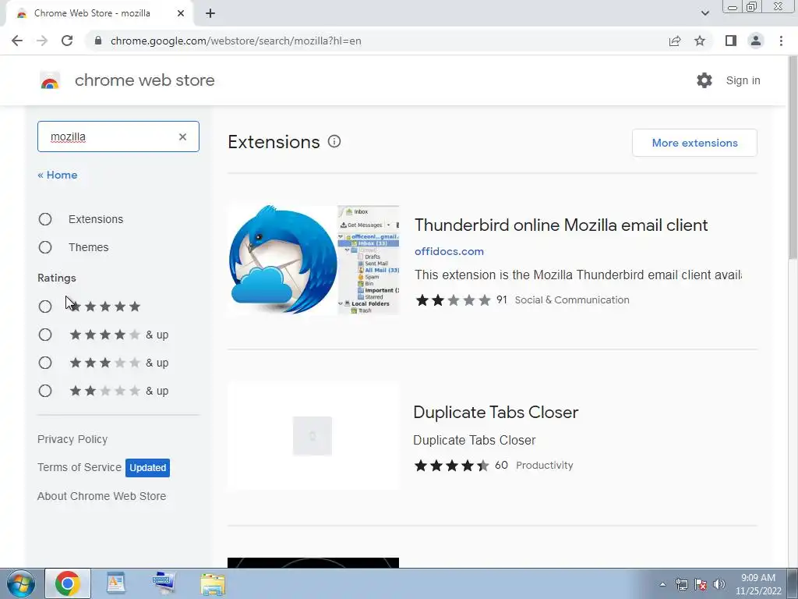Open the Chrome three-dot menu
This screenshot has width=798, height=599.
tap(781, 41)
